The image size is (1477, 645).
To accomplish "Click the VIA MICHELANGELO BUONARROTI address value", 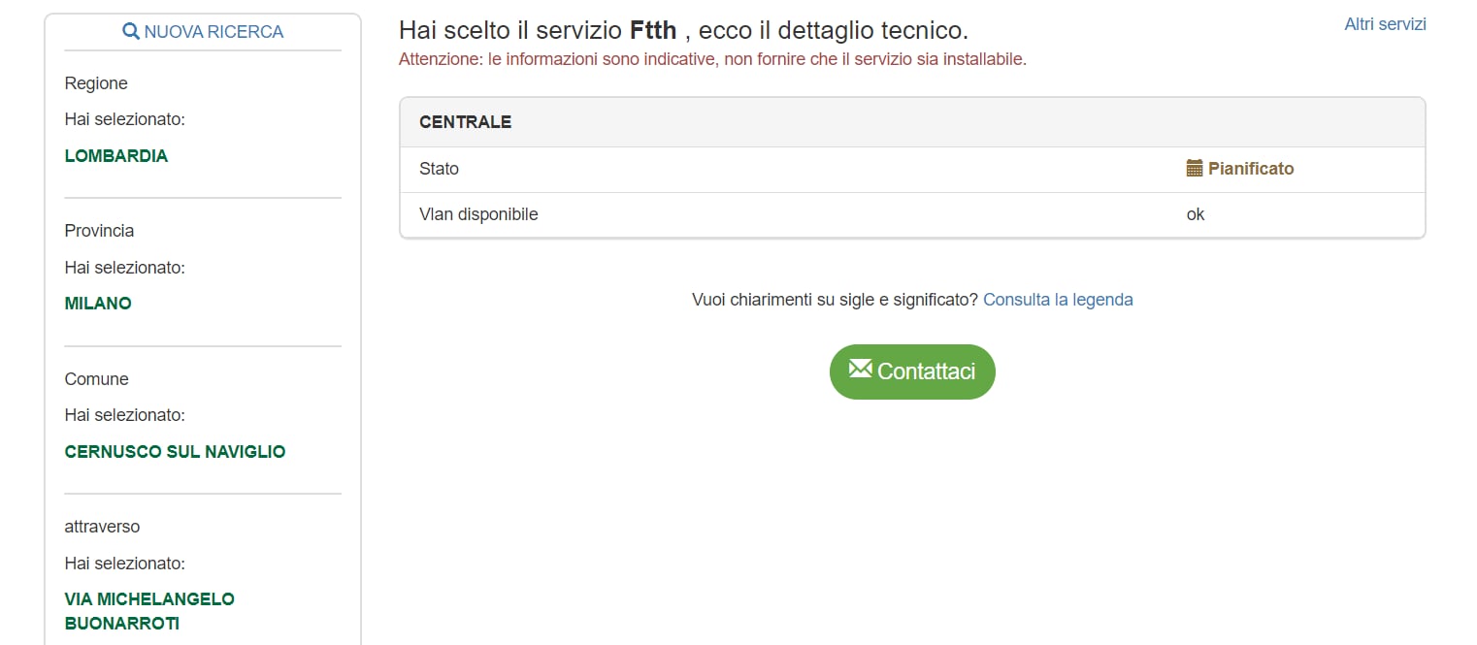I will [x=149, y=611].
